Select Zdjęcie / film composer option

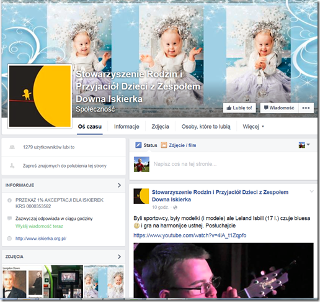[x=179, y=145]
